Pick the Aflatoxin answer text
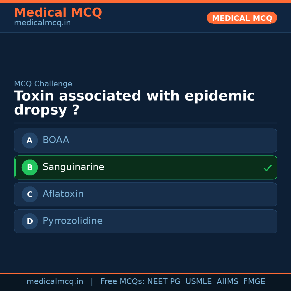291x291 pixels. pos(63,194)
